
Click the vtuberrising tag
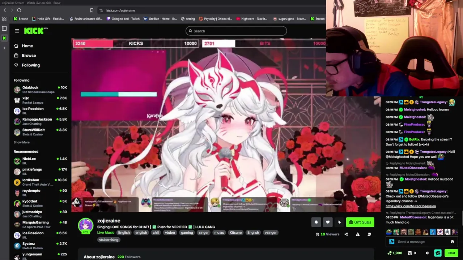(x=109, y=240)
